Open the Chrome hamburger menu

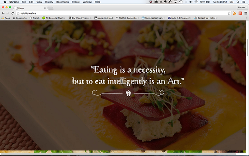(246, 13)
